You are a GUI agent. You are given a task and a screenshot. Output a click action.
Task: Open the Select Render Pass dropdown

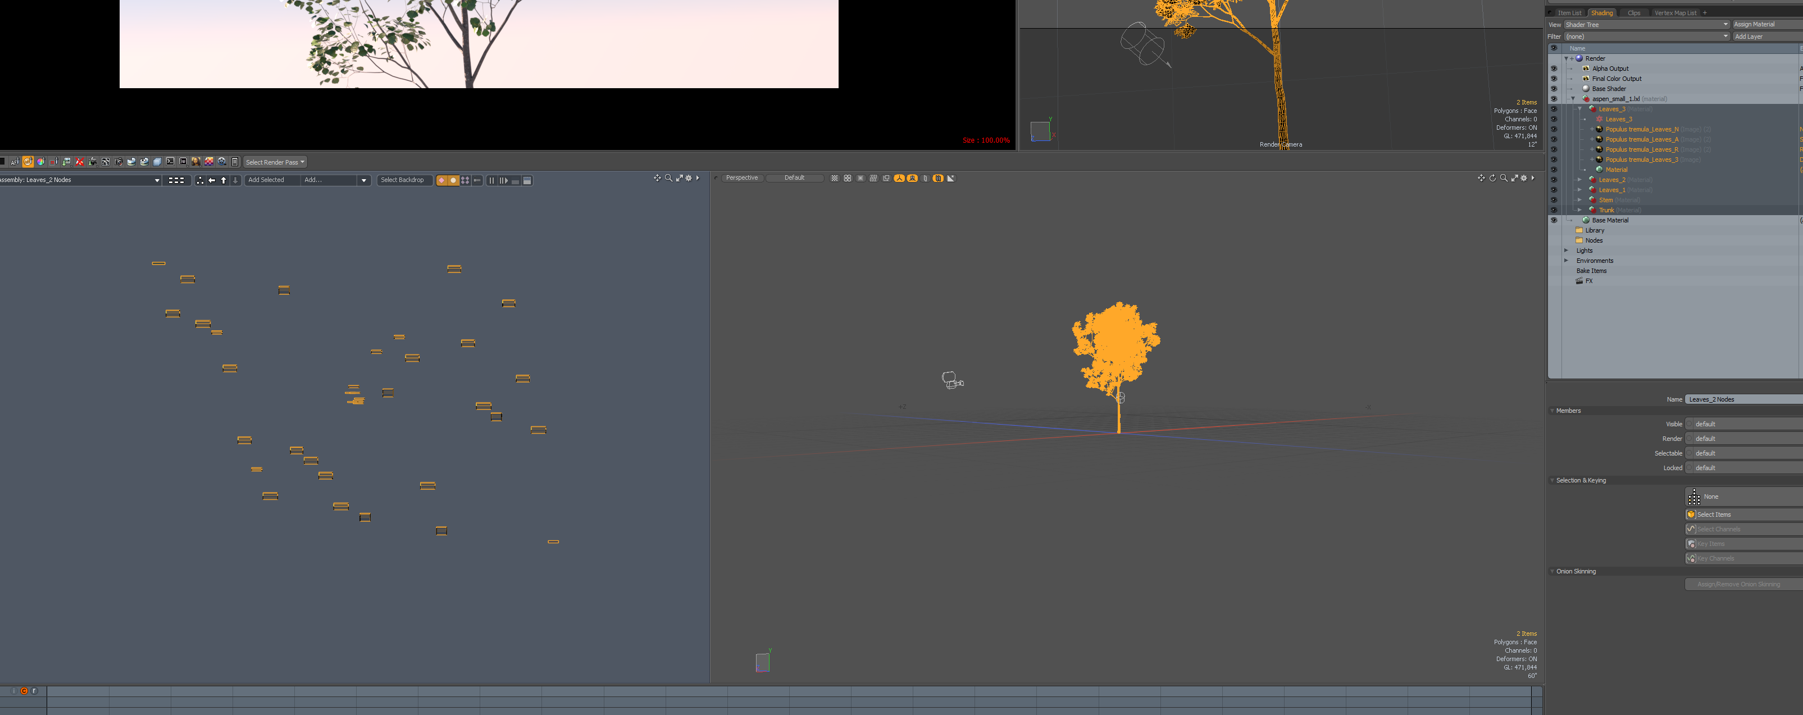point(275,162)
